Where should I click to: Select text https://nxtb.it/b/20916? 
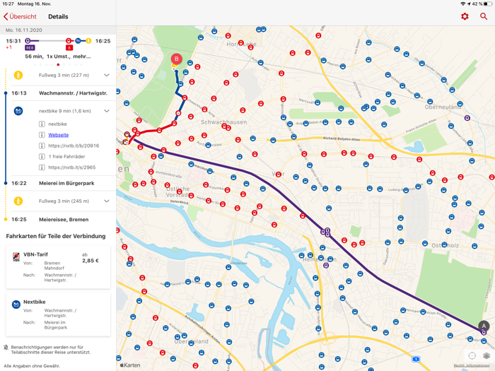coord(74,146)
